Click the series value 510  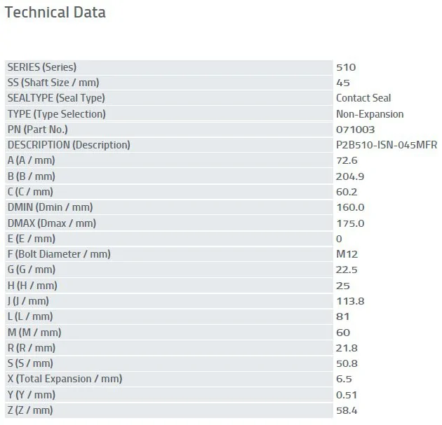click(346, 67)
